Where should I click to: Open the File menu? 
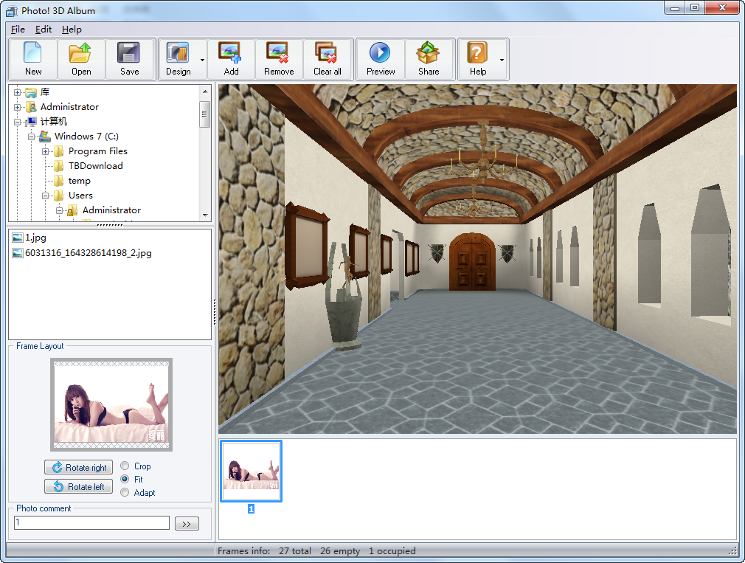(x=18, y=30)
